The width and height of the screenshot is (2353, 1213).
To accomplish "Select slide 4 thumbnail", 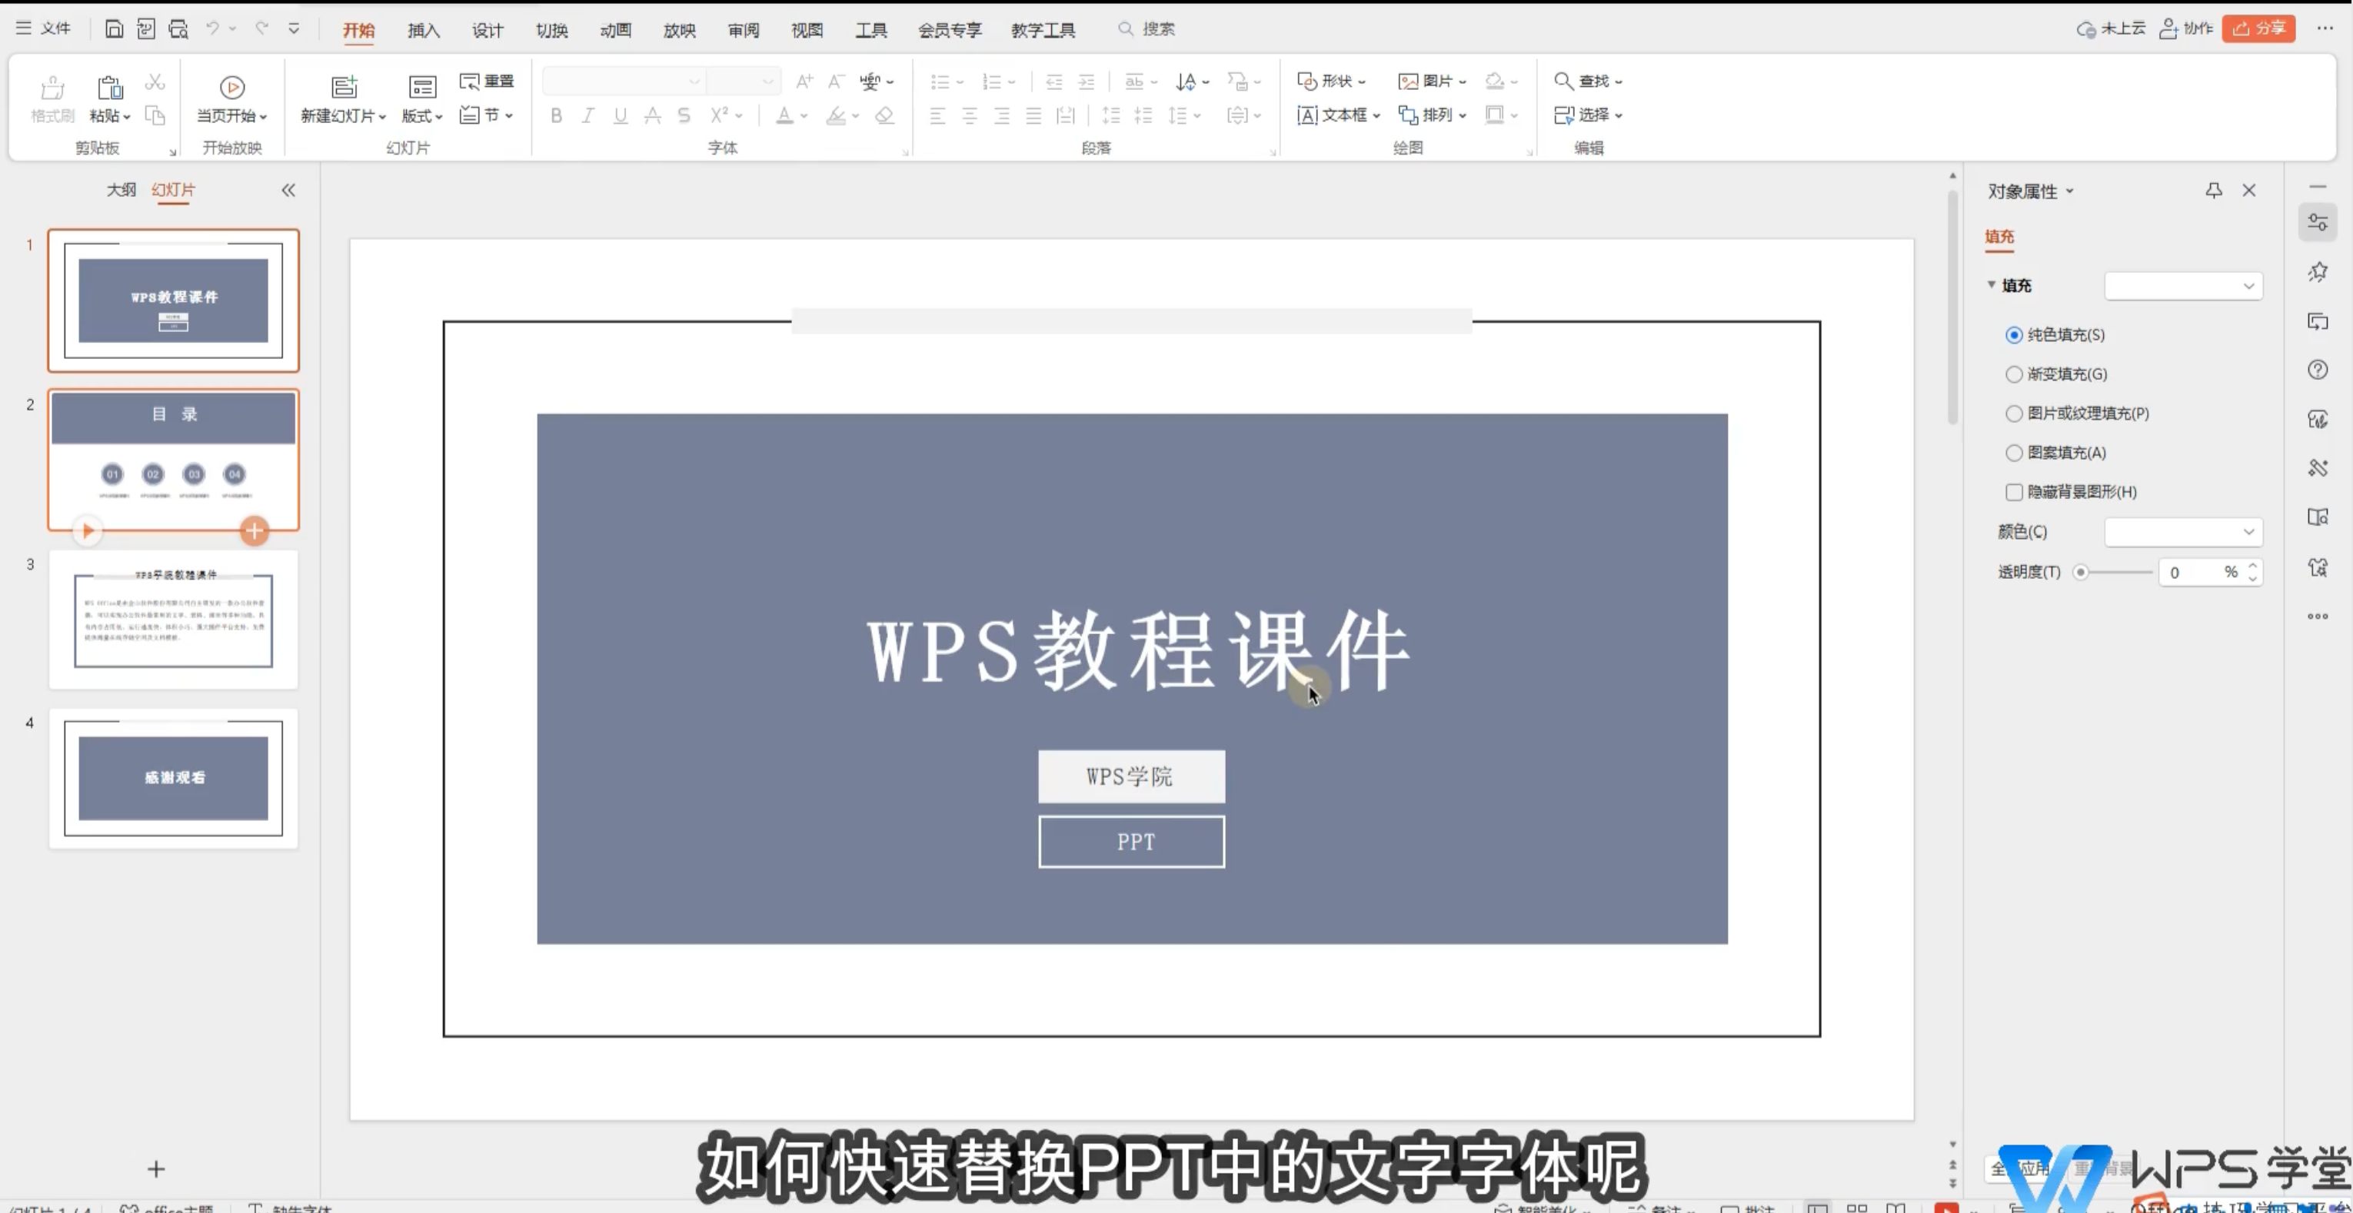I will coord(173,778).
